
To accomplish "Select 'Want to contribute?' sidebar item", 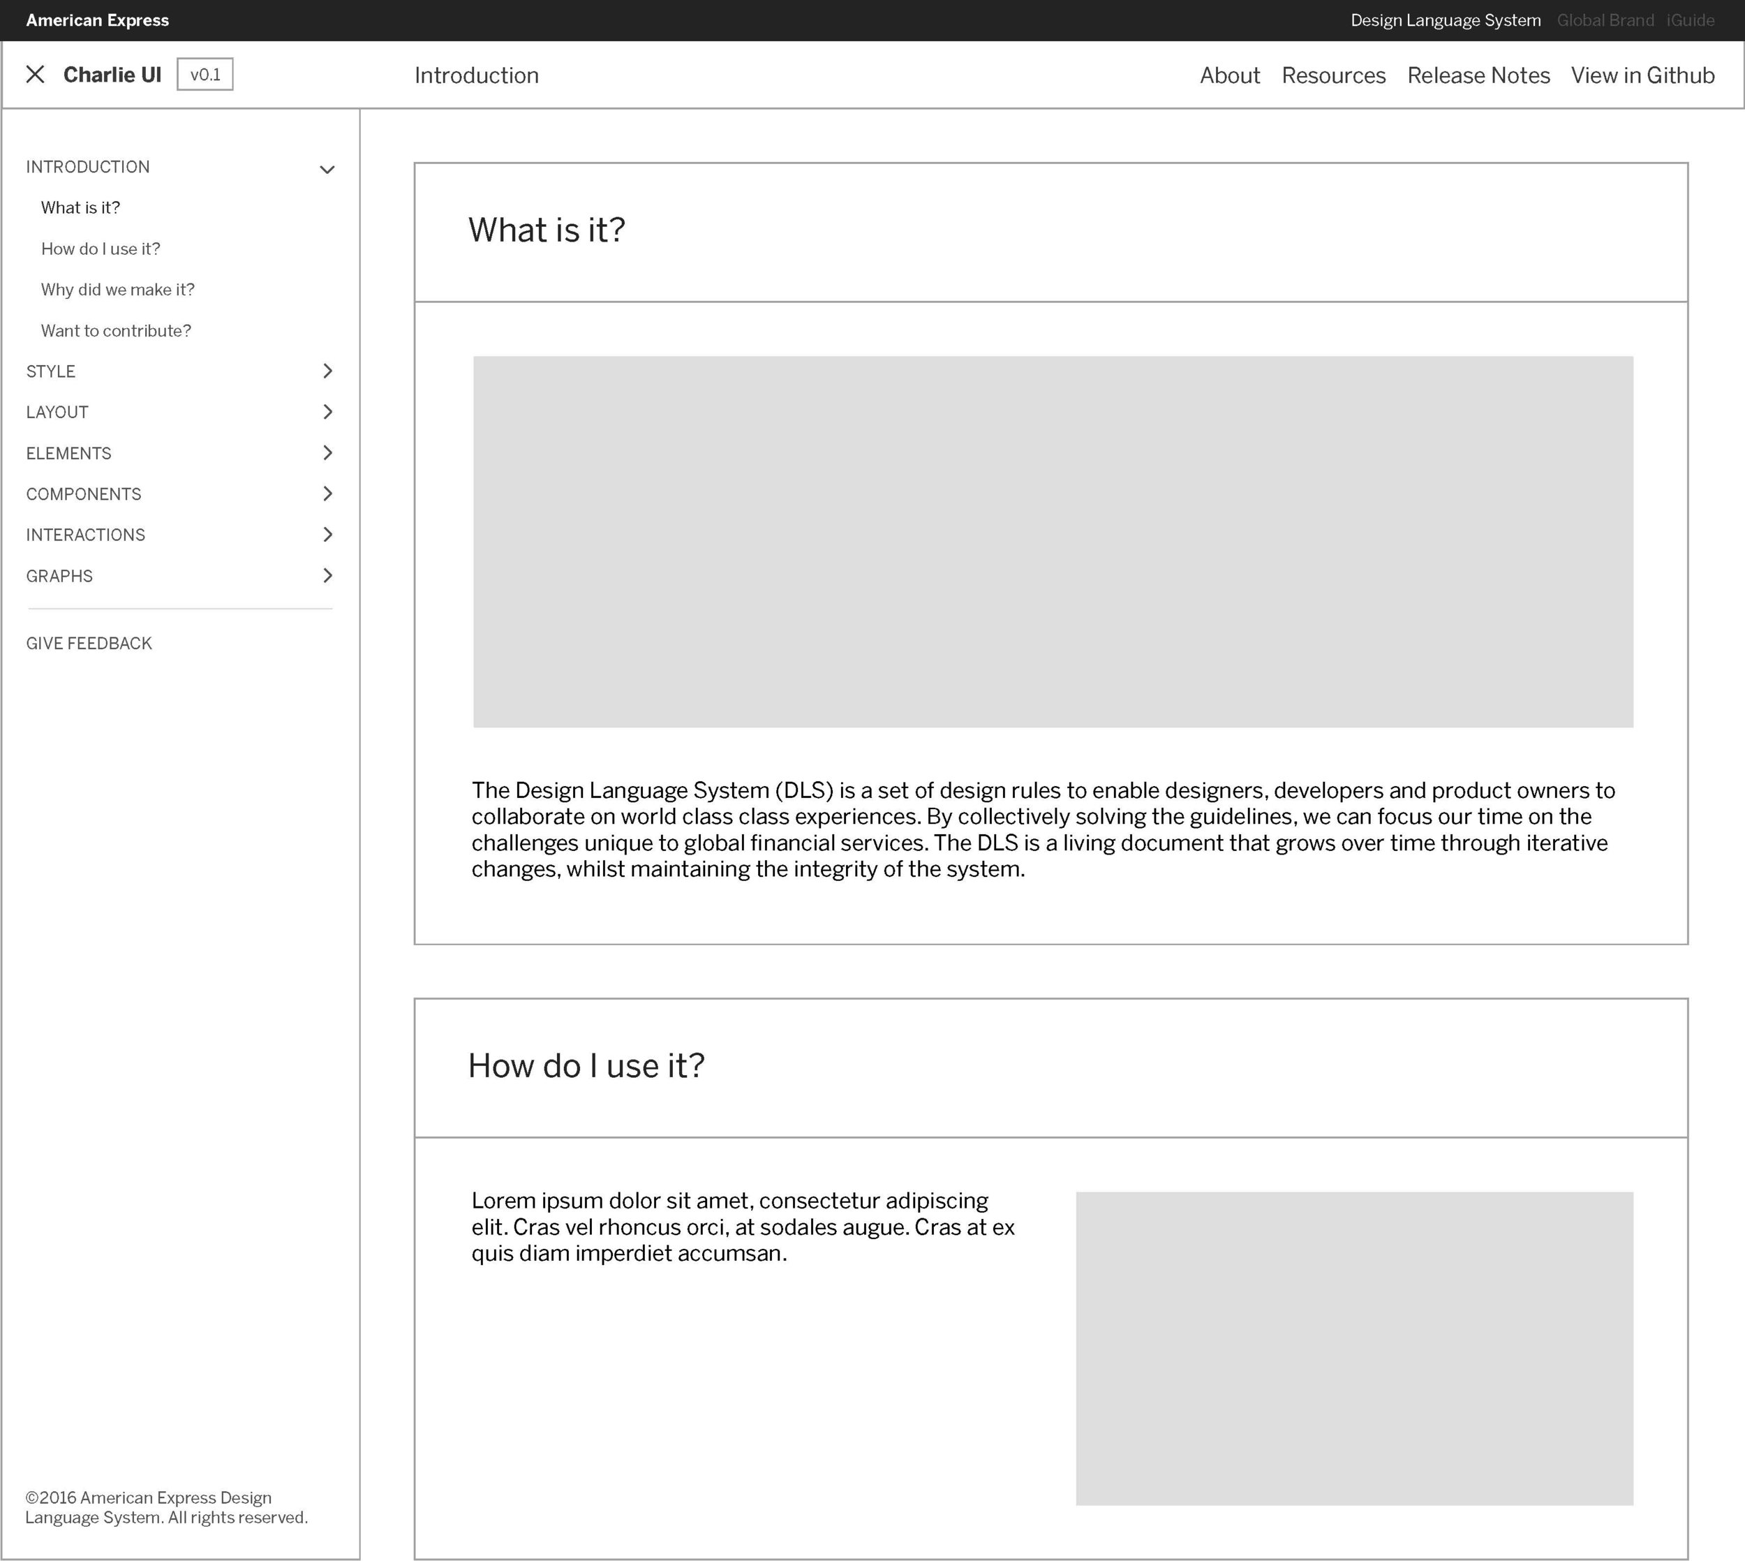I will click(x=116, y=331).
